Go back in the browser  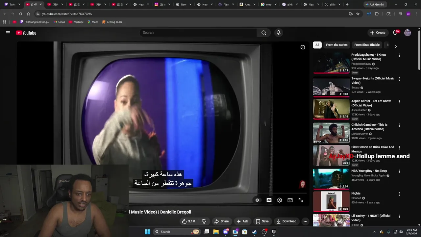point(5,14)
